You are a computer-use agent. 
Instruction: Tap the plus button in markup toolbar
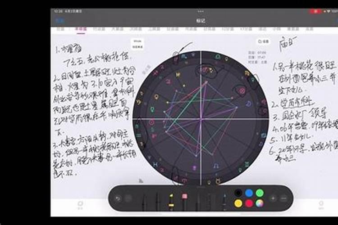tap(273, 198)
